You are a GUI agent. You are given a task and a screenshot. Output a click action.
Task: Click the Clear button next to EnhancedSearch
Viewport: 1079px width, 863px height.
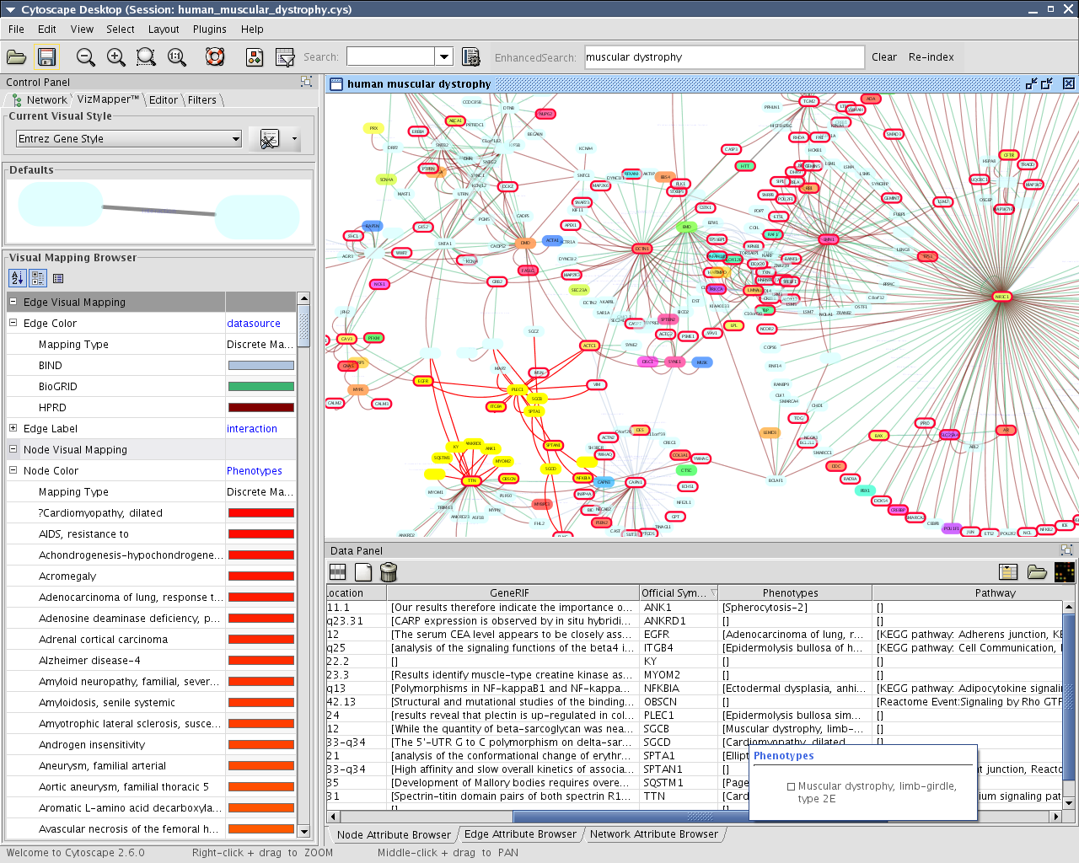[x=883, y=57]
